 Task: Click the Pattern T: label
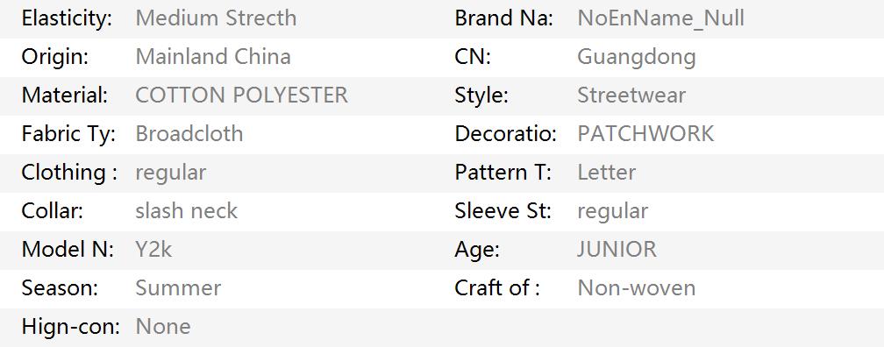click(503, 173)
